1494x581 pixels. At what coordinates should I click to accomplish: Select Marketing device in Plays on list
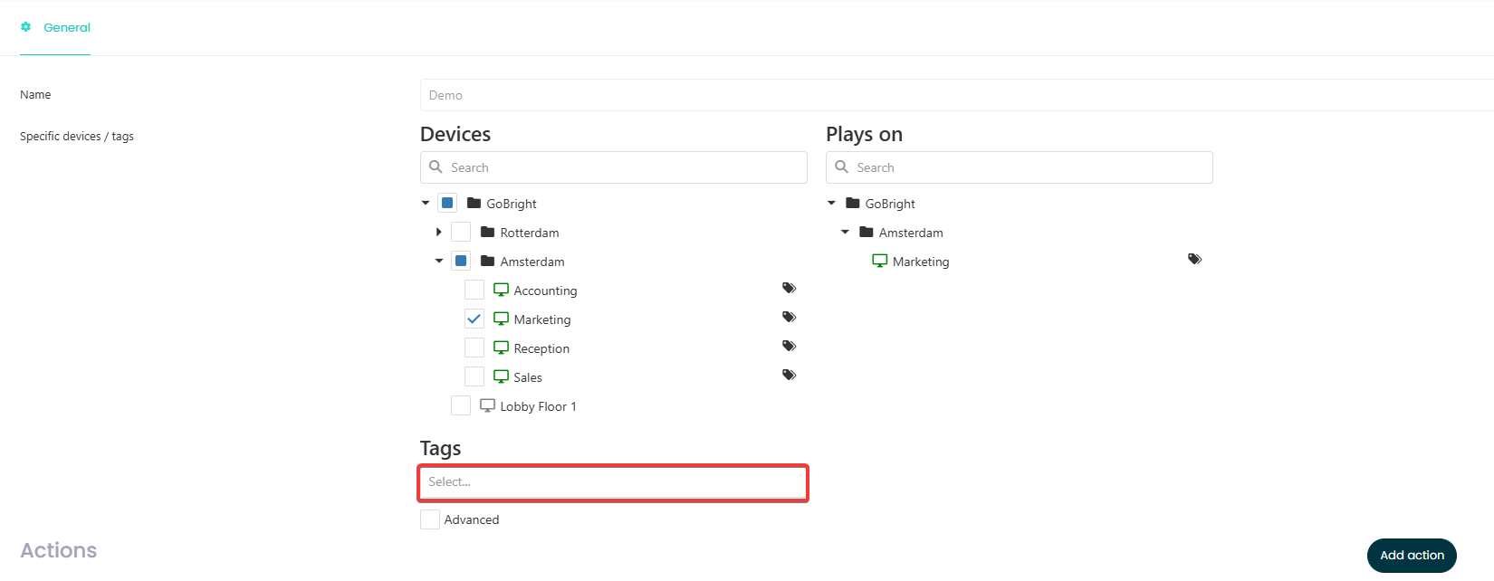(x=920, y=262)
